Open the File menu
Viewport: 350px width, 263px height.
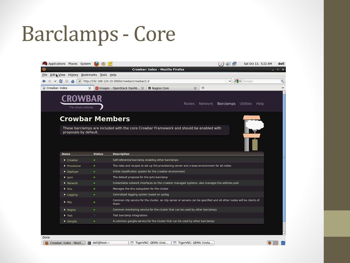(44, 75)
